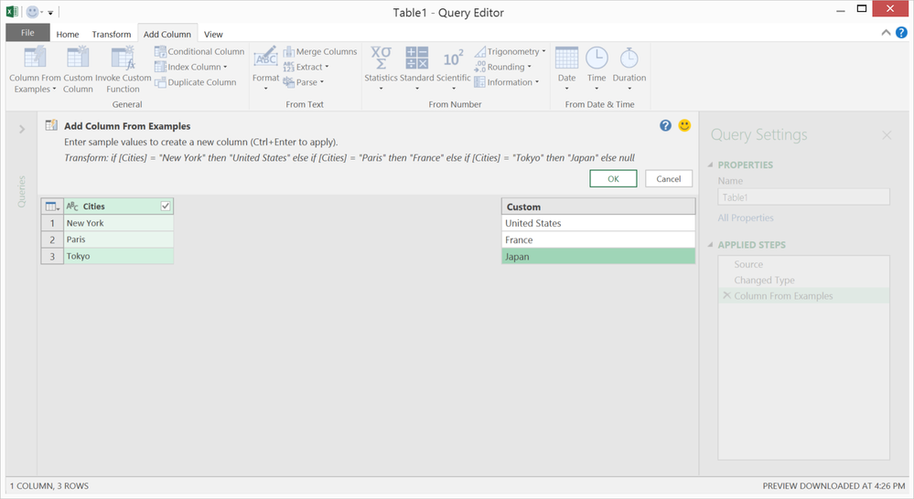
Task: Open the Format text menu
Action: point(266,69)
